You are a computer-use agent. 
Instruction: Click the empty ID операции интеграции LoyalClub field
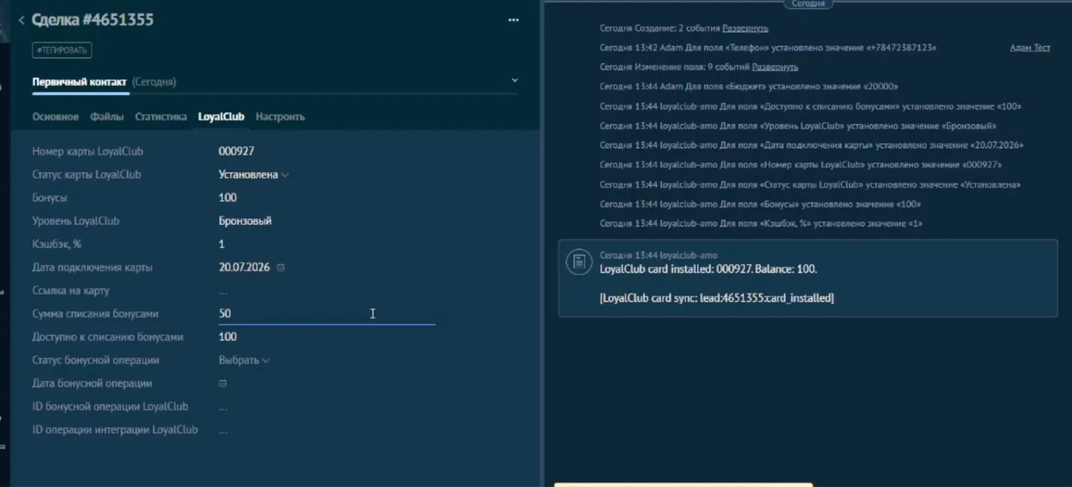[x=223, y=430]
